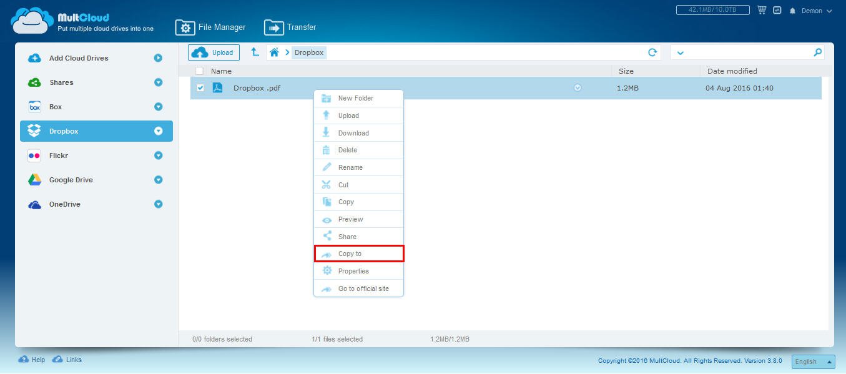
Task: Choose Upload from the context menu
Action: point(358,116)
